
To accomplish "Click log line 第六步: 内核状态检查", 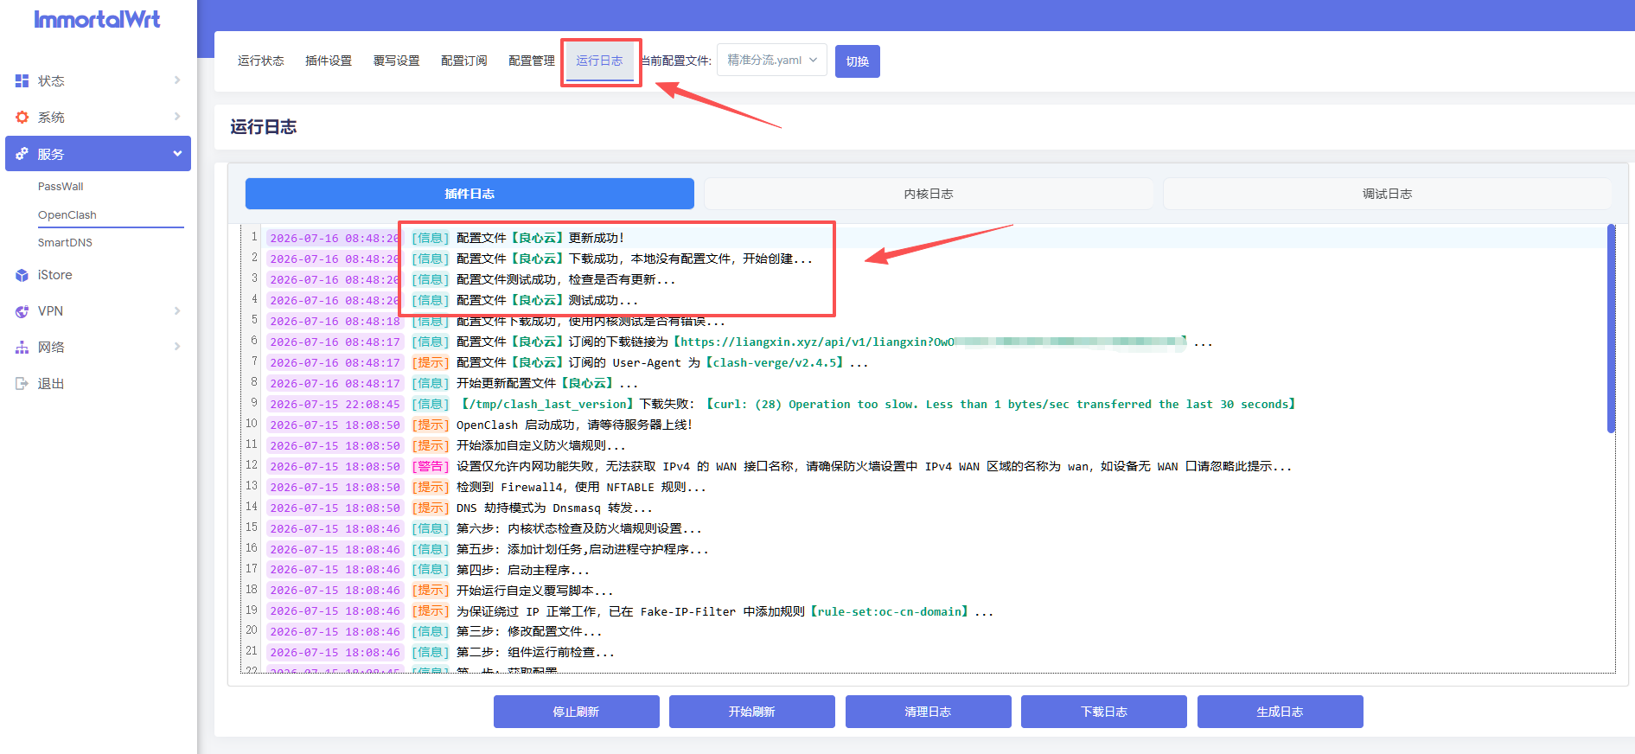I will 578,529.
